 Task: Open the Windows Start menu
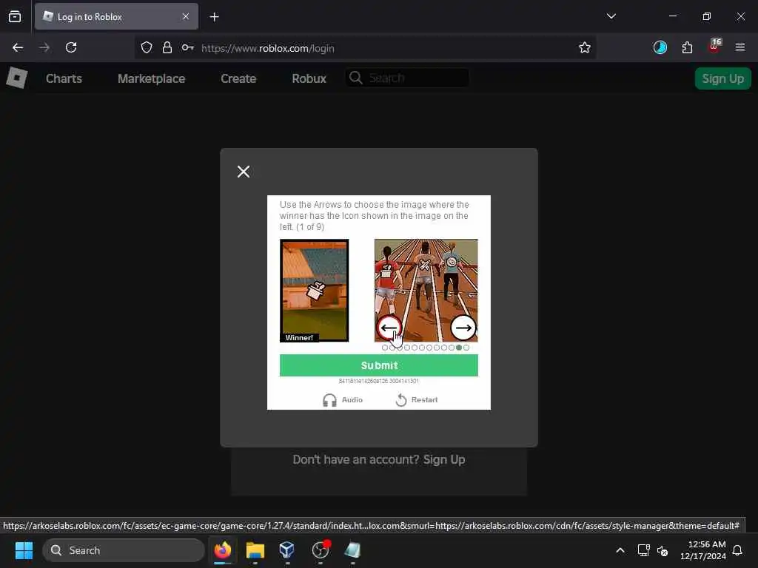click(24, 550)
